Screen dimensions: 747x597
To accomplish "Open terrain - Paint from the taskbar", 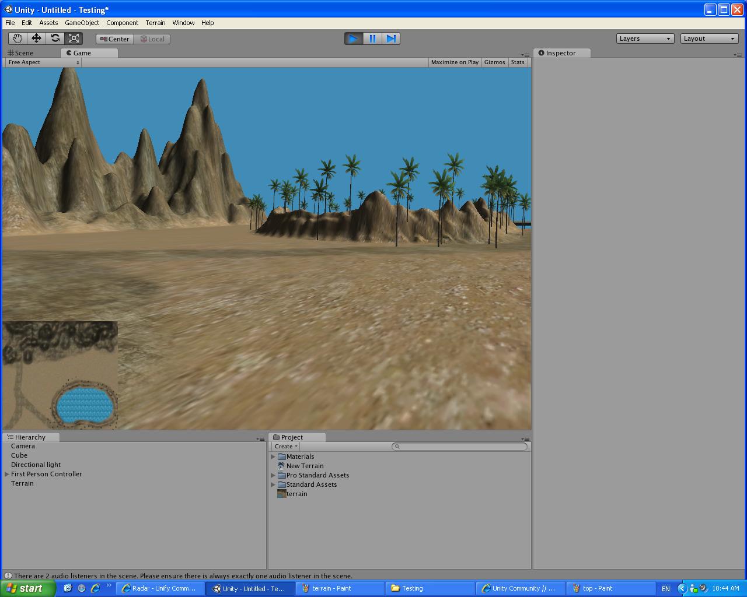I will [340, 588].
